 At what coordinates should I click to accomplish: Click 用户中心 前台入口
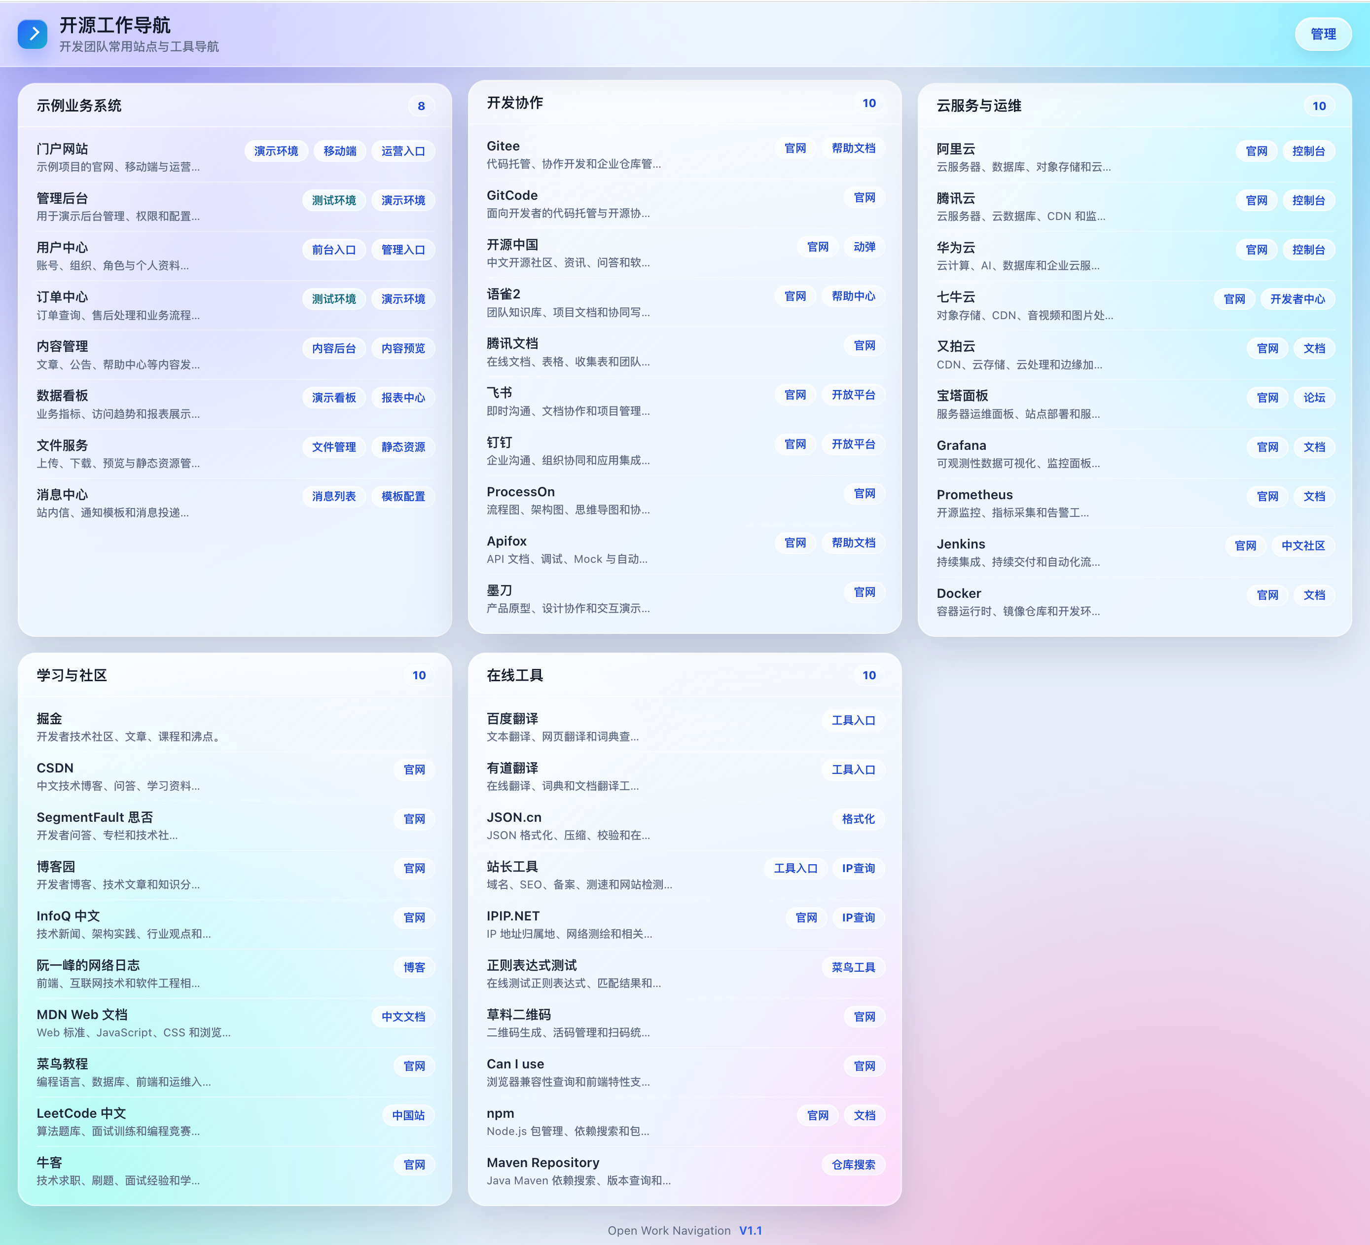pyautogui.click(x=334, y=250)
